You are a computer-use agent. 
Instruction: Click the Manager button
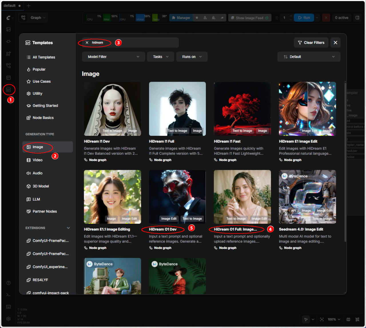181,18
